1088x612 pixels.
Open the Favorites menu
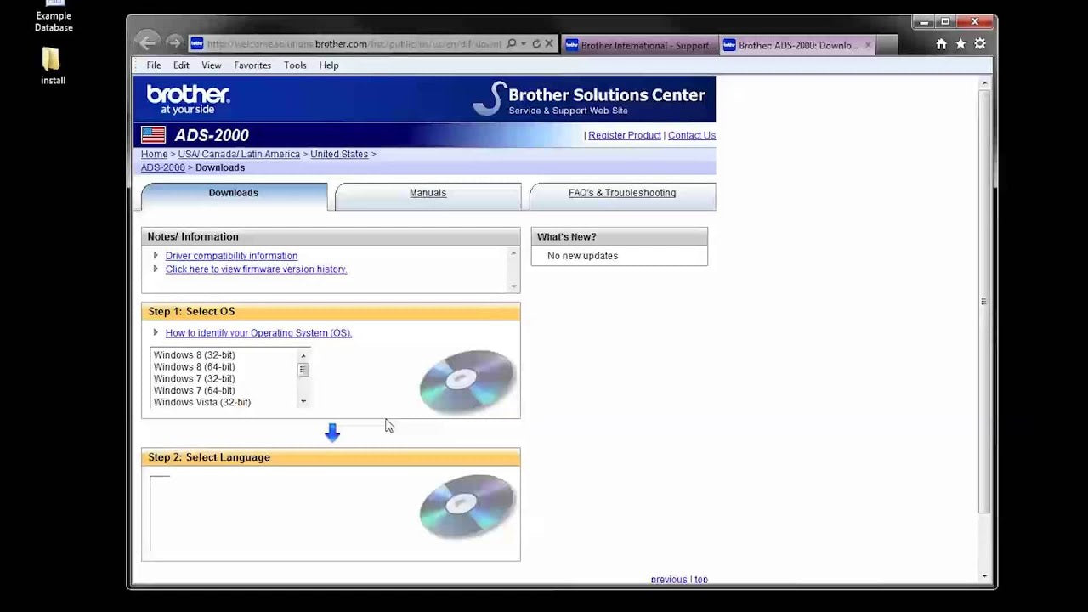pos(252,65)
